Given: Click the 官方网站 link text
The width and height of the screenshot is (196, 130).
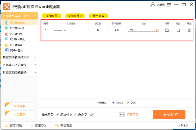Looking at the screenshot, I should (16, 125).
